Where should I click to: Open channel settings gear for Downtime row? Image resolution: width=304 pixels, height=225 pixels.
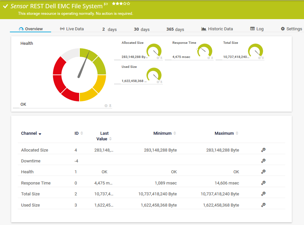tap(263, 161)
